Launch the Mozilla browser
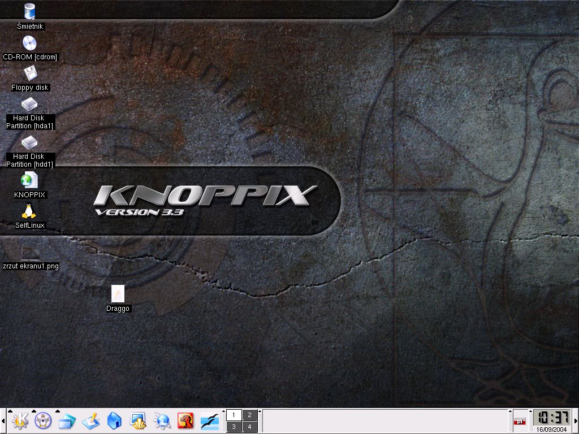579x434 pixels. pos(185,420)
